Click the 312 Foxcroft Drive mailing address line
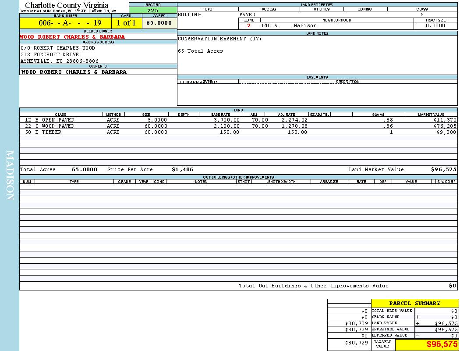The height and width of the screenshot is (351, 460). pyautogui.click(x=50, y=54)
